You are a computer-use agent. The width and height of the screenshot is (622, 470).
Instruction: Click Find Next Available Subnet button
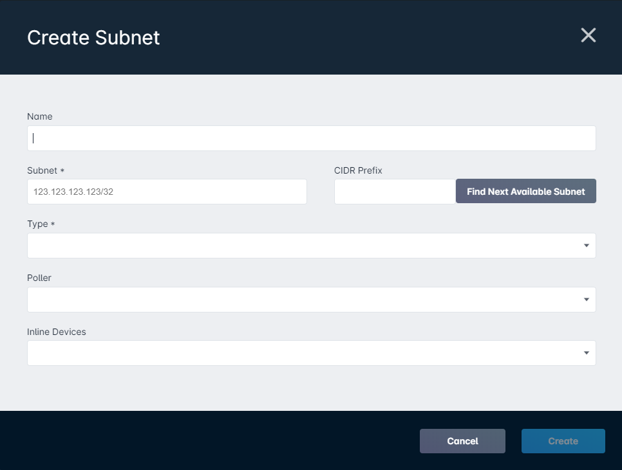(525, 191)
